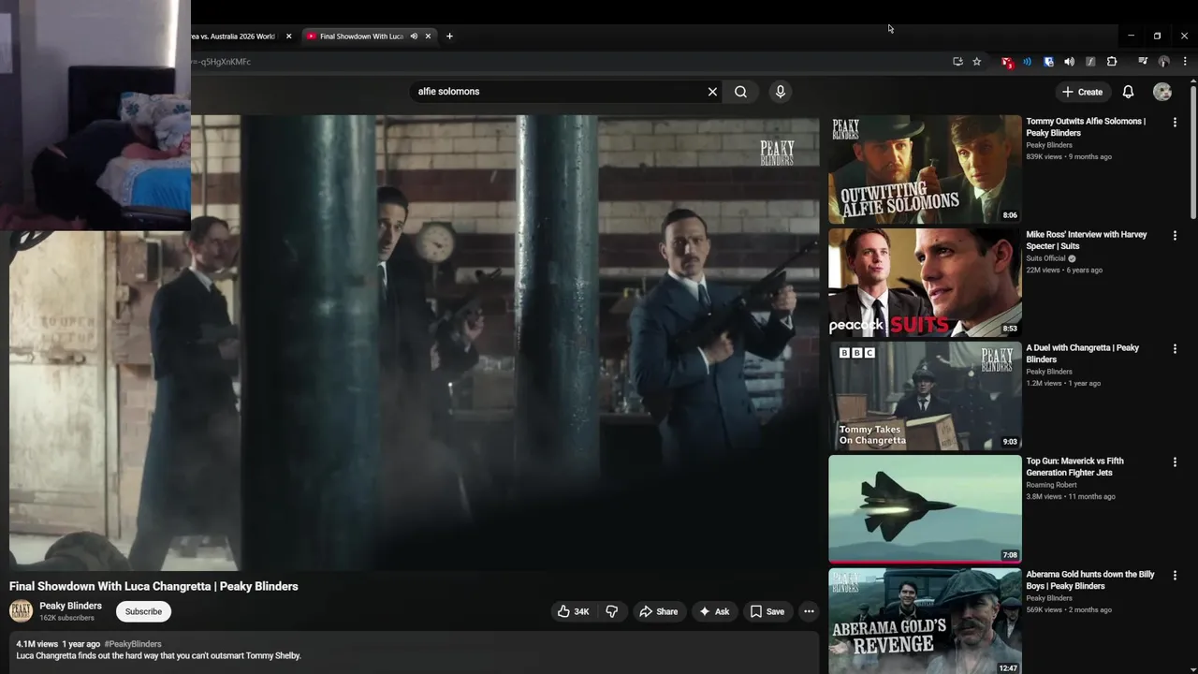
Task: Select the Final Showdown With Luca tab
Action: click(x=360, y=37)
